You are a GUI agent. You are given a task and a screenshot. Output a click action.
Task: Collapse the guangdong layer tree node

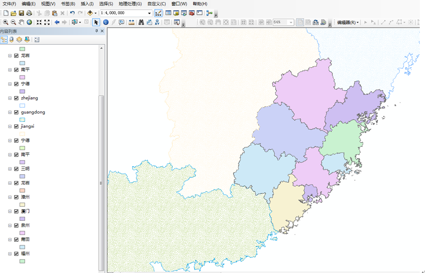pos(10,112)
